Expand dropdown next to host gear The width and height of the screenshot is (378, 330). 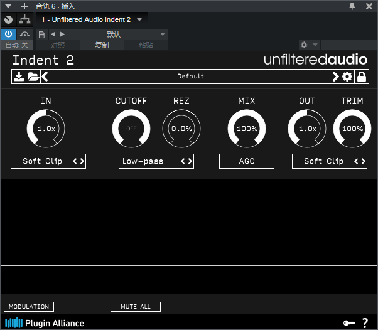pyautogui.click(x=315, y=45)
